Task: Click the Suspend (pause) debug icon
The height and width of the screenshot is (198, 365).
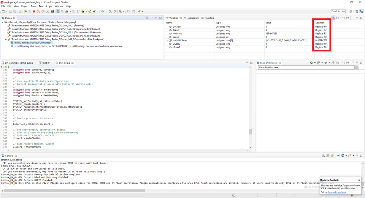Action: pyautogui.click(x=29, y=11)
